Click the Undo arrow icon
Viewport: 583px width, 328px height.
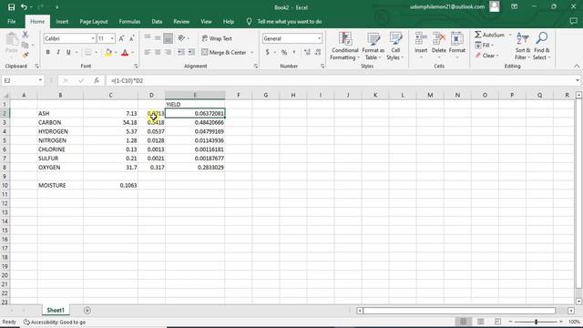25,7
